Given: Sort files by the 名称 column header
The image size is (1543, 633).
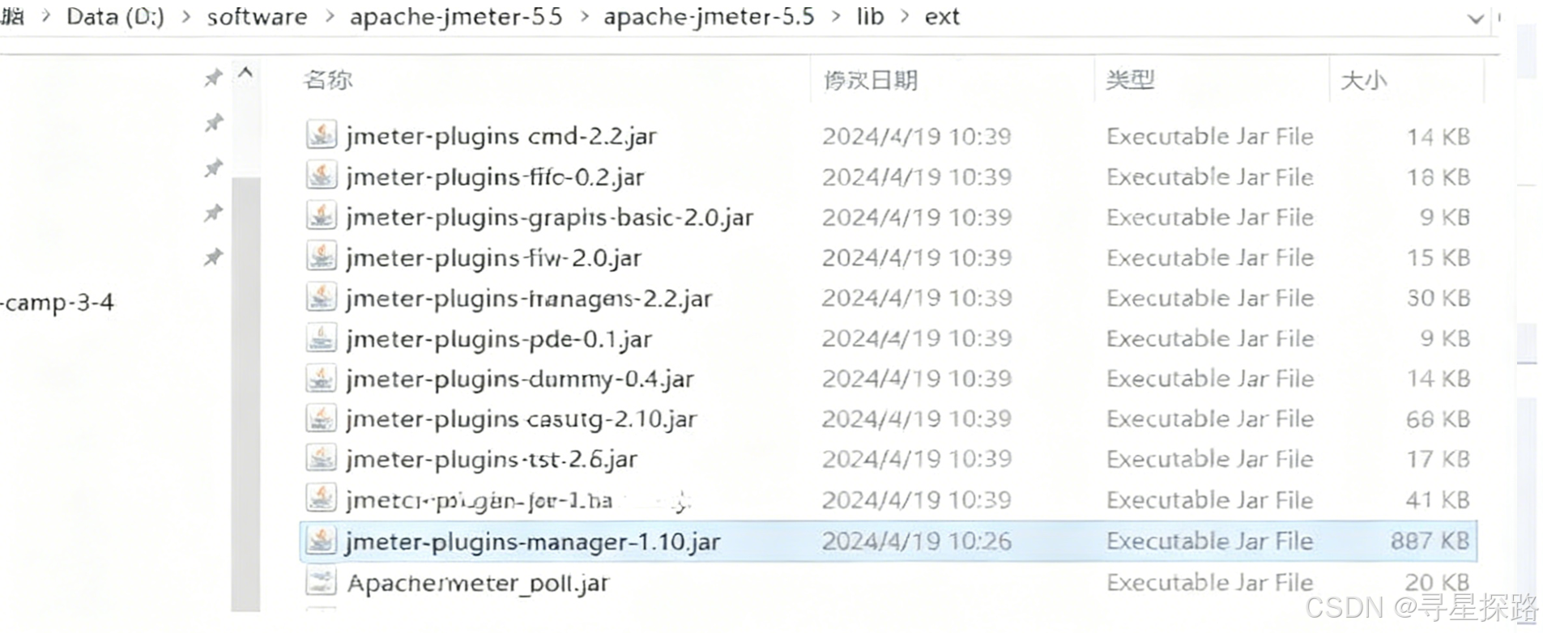Looking at the screenshot, I should pos(328,79).
